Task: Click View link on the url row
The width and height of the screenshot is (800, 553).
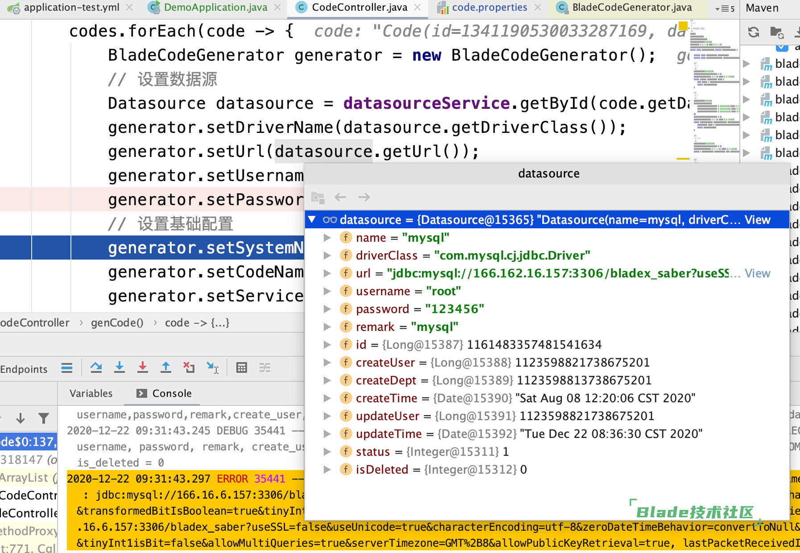Action: pyautogui.click(x=757, y=273)
